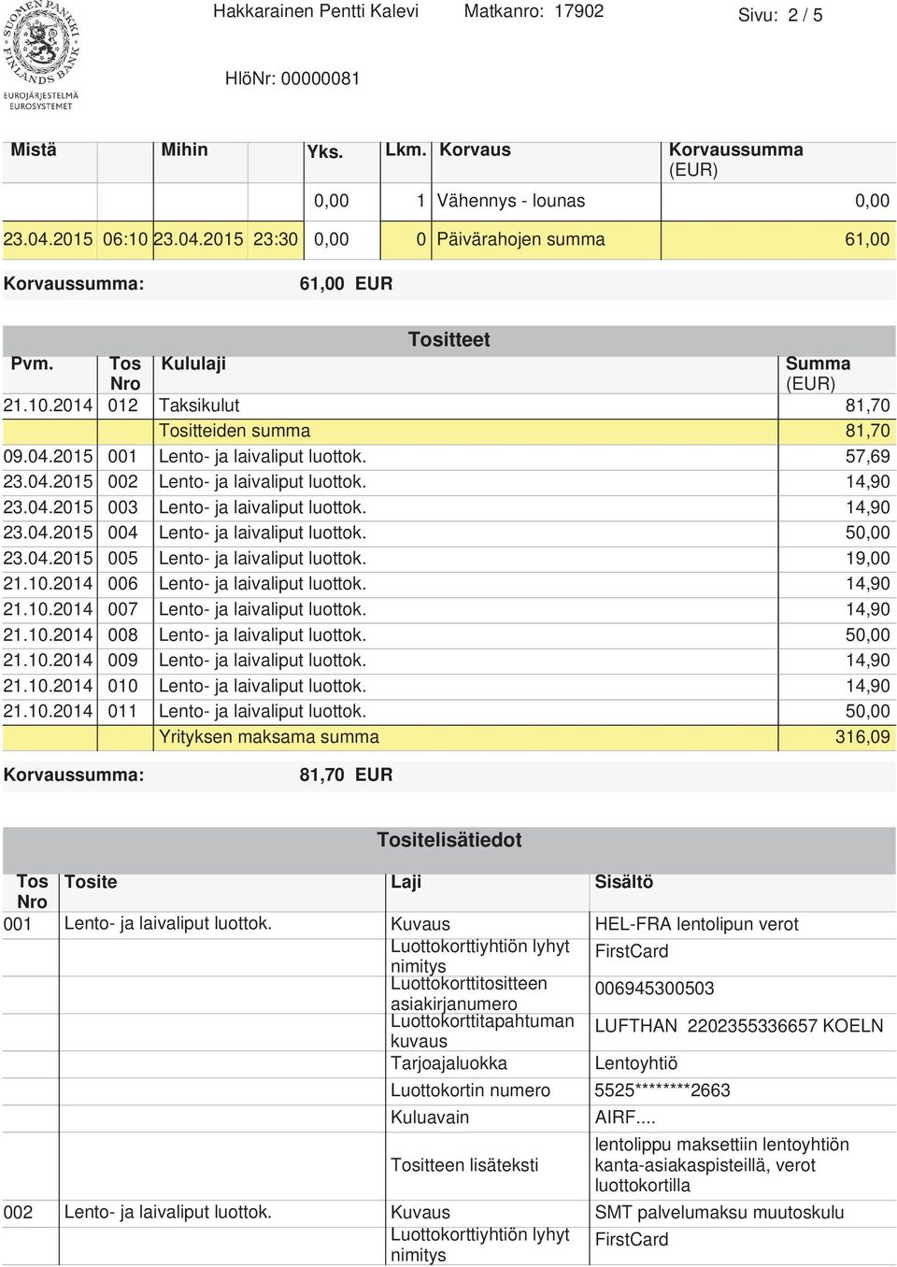Click the Korvaussumma (EUR) column header
The height and width of the screenshot is (1267, 897).
click(735, 160)
